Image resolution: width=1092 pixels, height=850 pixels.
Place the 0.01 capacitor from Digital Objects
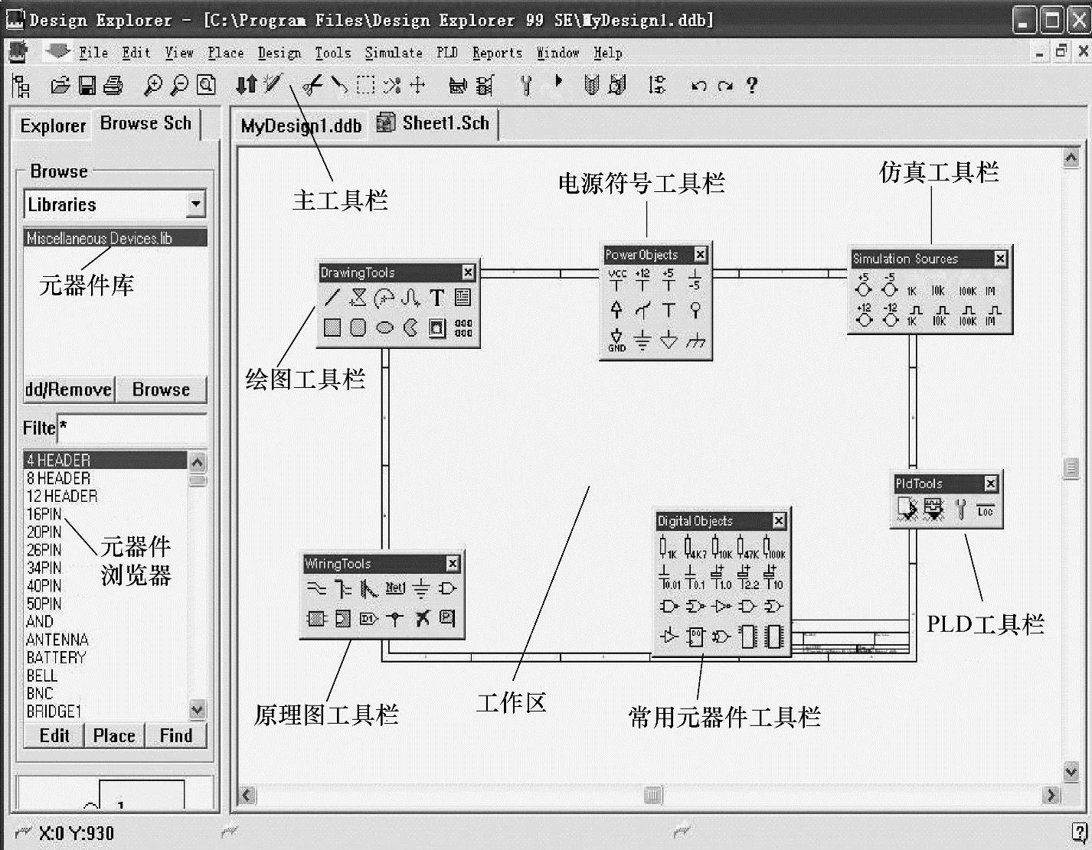pos(668,578)
